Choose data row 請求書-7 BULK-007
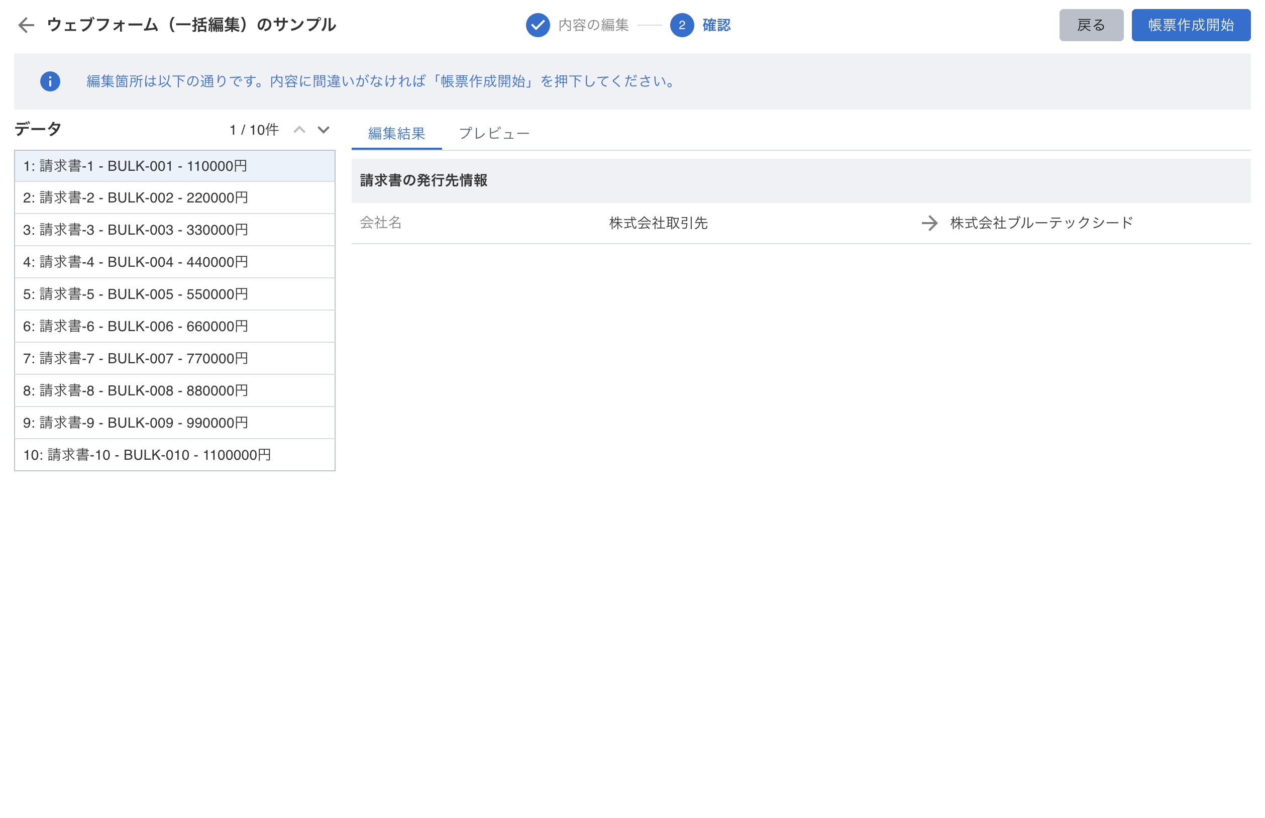The width and height of the screenshot is (1265, 818). pos(175,359)
